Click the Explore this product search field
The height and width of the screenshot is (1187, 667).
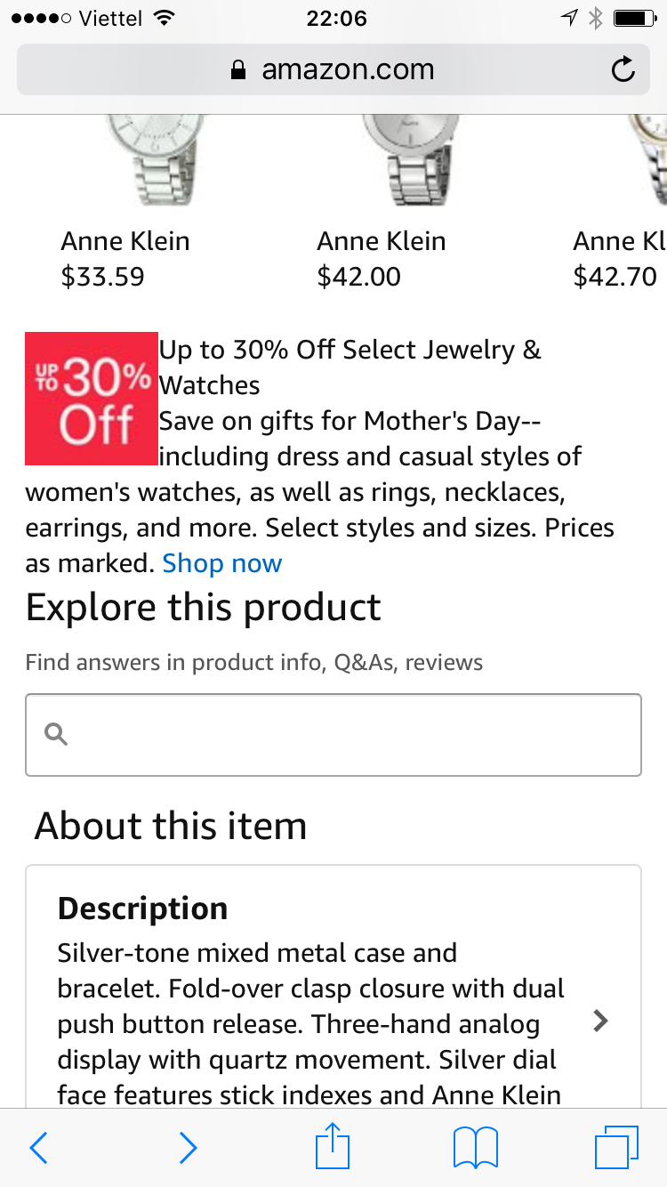coord(347,735)
